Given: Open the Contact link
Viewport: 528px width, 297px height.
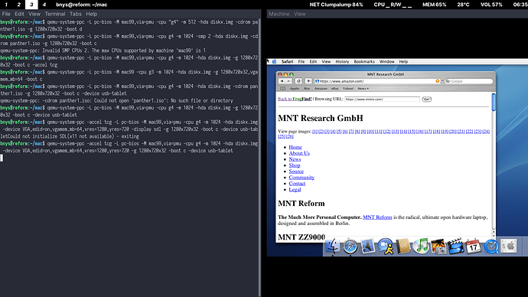Looking at the screenshot, I should (x=297, y=184).
